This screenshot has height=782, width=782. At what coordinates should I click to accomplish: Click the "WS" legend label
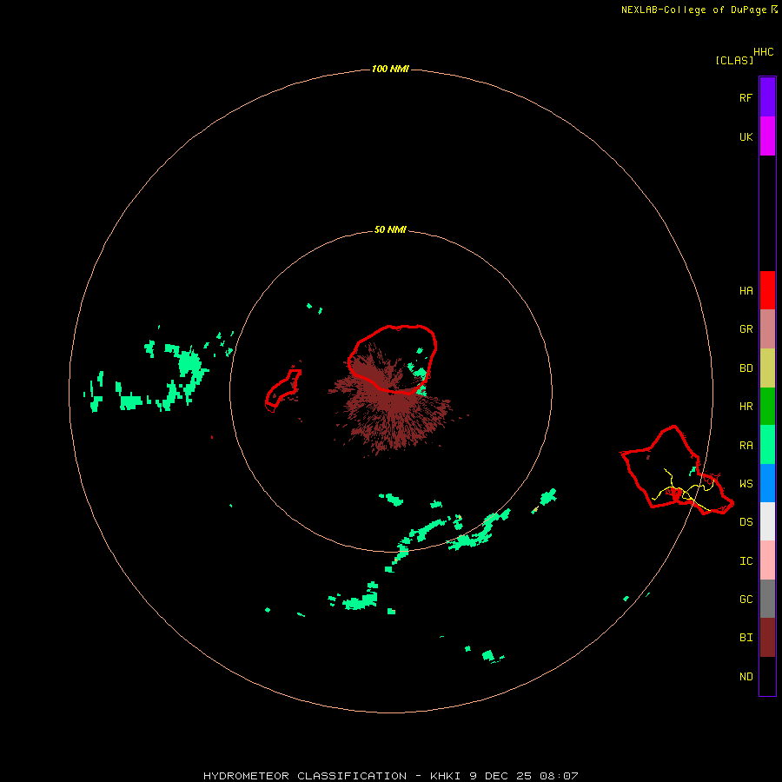click(x=746, y=484)
